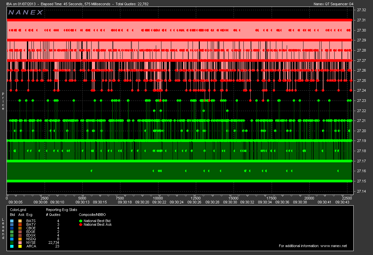Image resolution: width=373 pixels, height=255 pixels.
Task: Click the 09:30:22 time axis label
Action: (x=158, y=202)
